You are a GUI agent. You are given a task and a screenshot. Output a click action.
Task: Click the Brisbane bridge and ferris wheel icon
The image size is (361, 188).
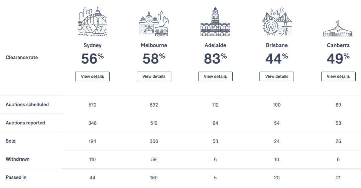(277, 21)
